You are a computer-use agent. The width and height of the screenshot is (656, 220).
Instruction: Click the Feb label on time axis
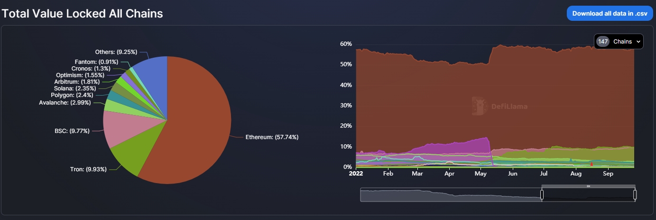388,174
